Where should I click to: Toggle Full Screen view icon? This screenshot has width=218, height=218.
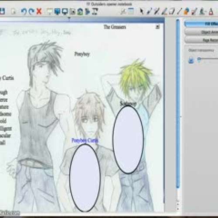tap(57, 11)
